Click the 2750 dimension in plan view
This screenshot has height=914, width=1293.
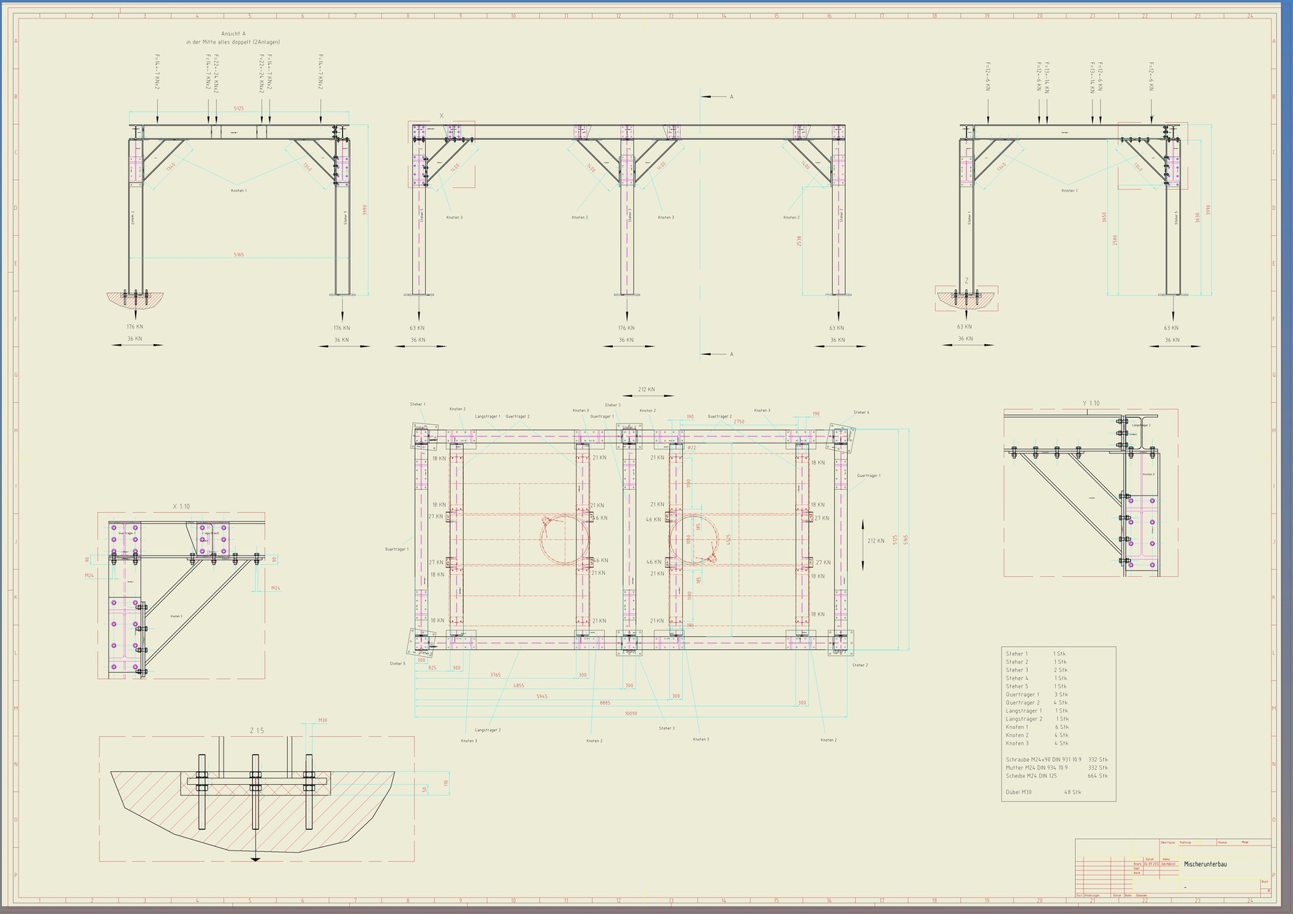coord(739,422)
